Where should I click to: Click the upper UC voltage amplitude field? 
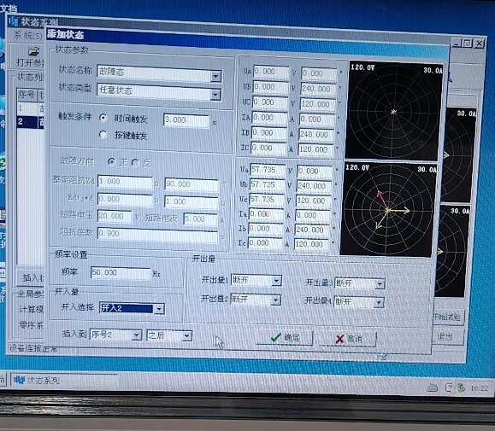270,102
